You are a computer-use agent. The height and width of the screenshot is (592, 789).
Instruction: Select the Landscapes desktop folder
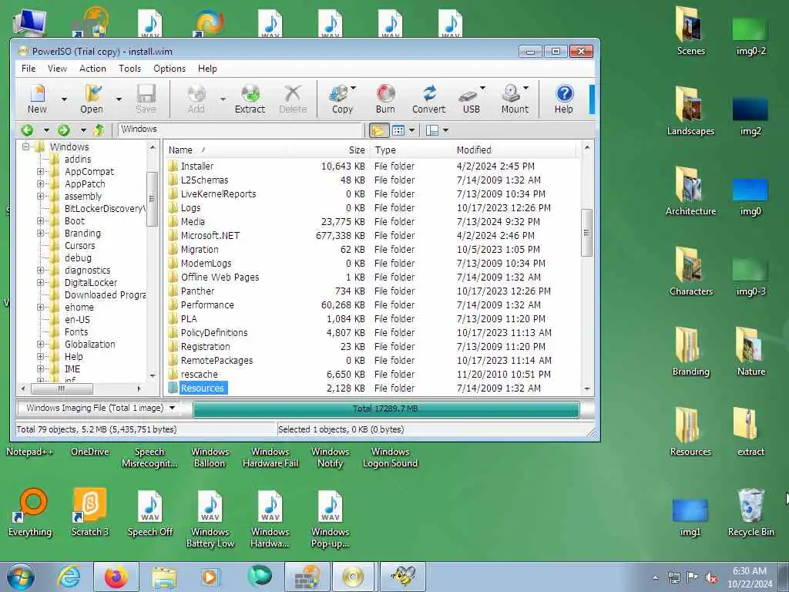[690, 111]
